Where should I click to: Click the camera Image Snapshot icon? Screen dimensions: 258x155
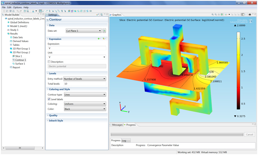250,14
